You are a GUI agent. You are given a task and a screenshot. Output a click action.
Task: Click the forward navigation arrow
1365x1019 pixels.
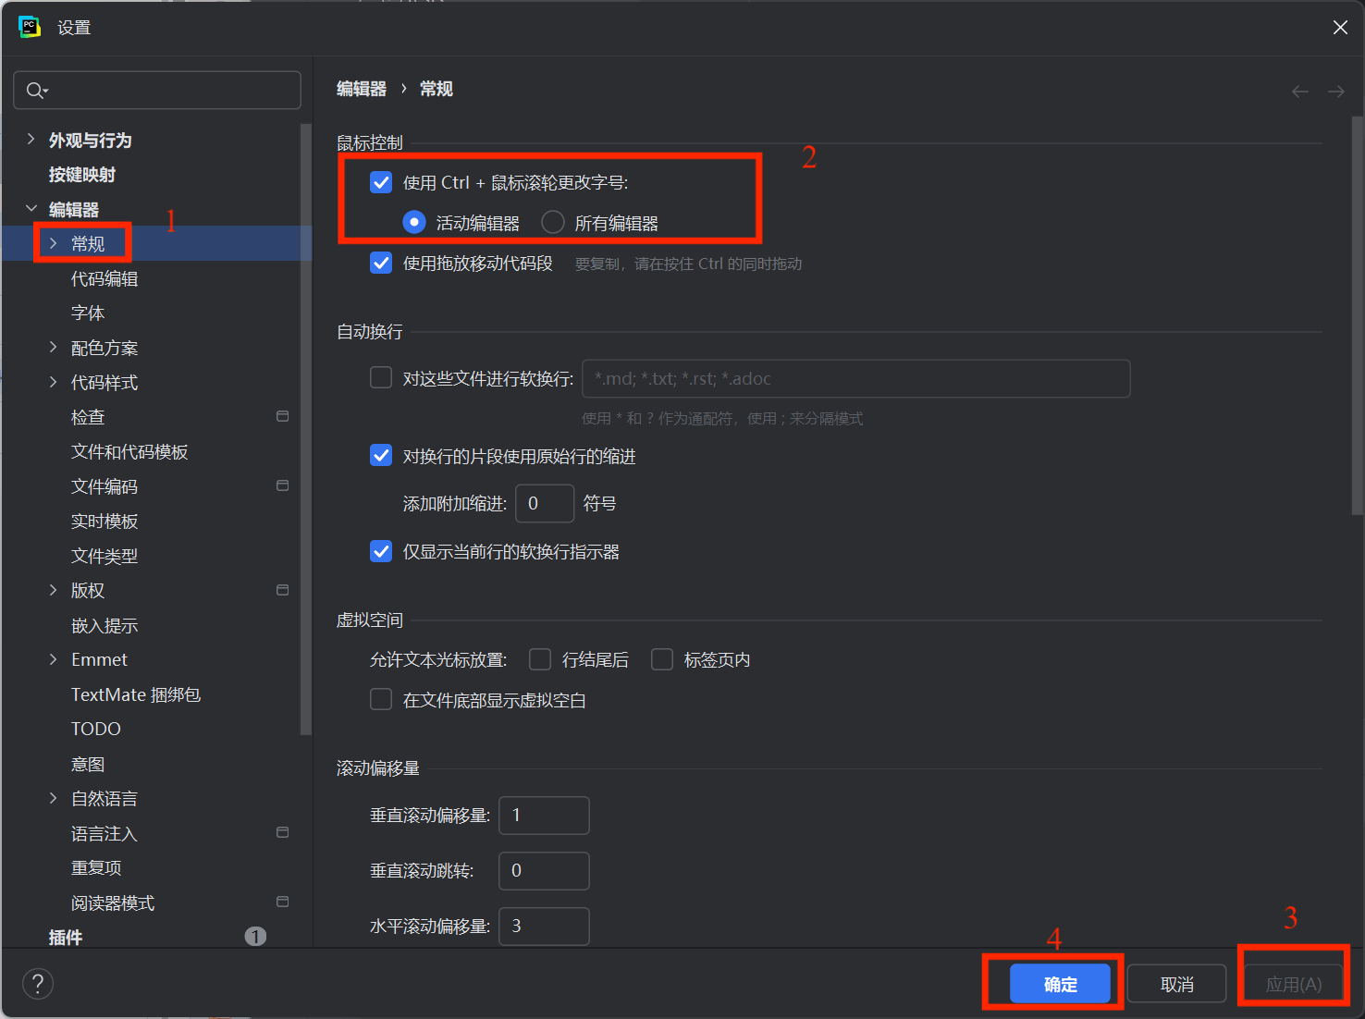pos(1336,91)
